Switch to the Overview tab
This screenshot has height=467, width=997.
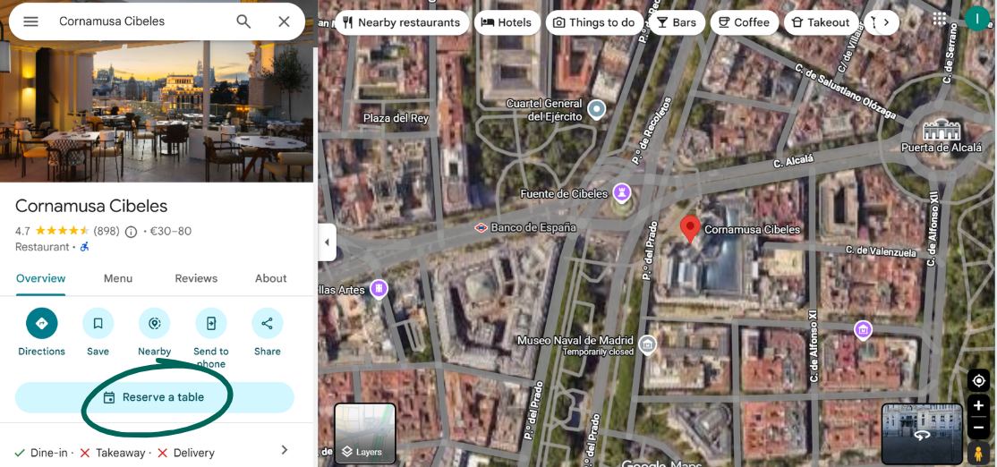[40, 278]
